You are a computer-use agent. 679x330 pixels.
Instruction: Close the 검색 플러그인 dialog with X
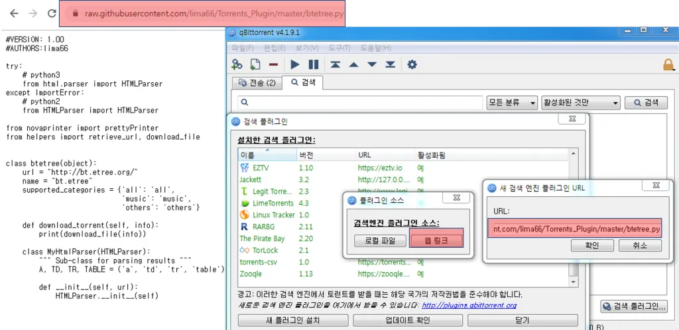572,119
